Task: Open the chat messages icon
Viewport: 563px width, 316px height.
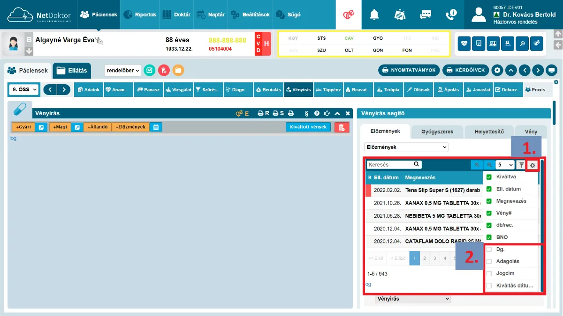Action: point(426,15)
